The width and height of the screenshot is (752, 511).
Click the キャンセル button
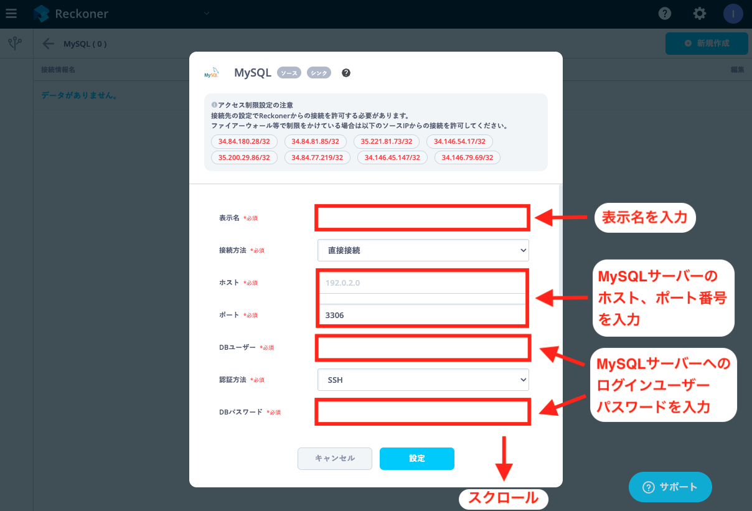335,459
